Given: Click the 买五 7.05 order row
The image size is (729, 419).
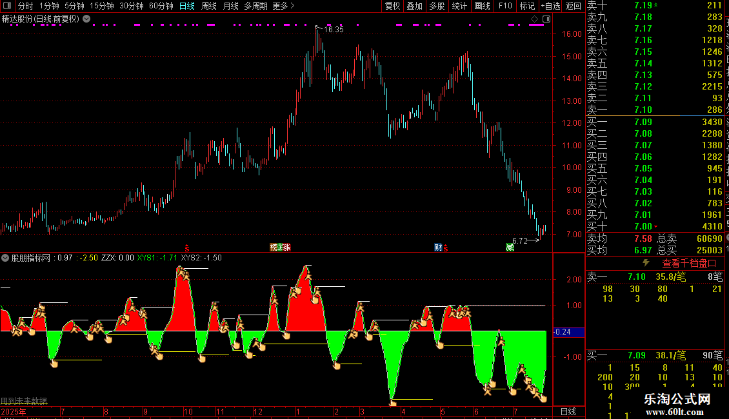Looking at the screenshot, I should (x=655, y=168).
